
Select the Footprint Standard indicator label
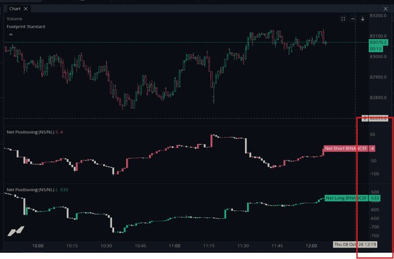tap(26, 27)
